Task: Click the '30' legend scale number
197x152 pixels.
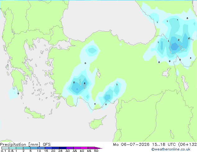Action: click(x=68, y=151)
